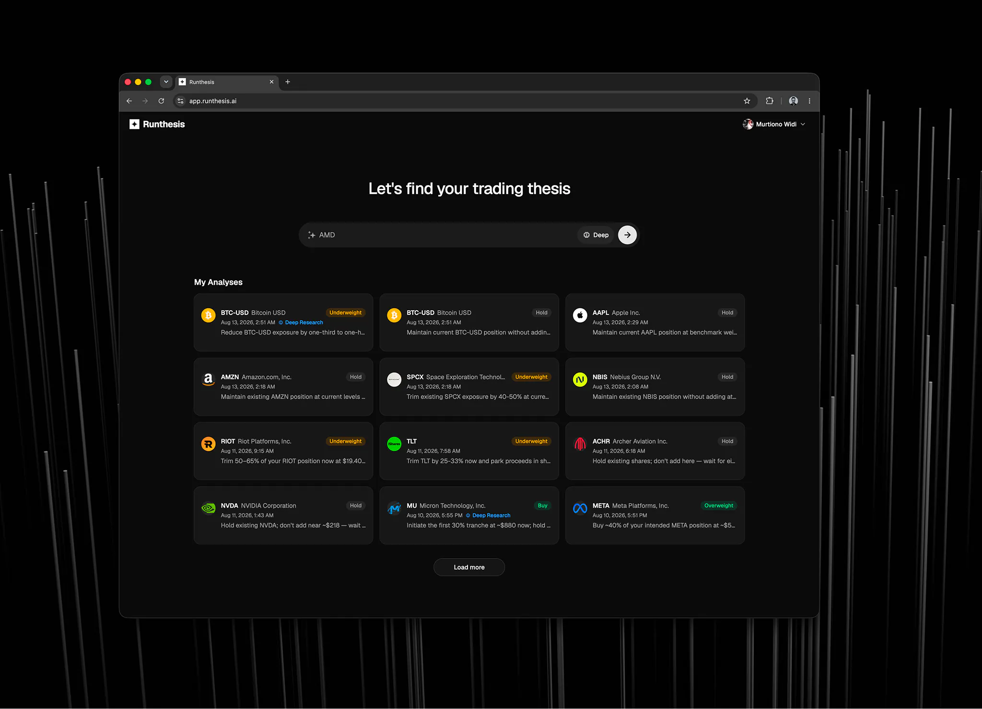982x709 pixels.
Task: Click the Hold badge on AAPL card
Action: [727, 313]
